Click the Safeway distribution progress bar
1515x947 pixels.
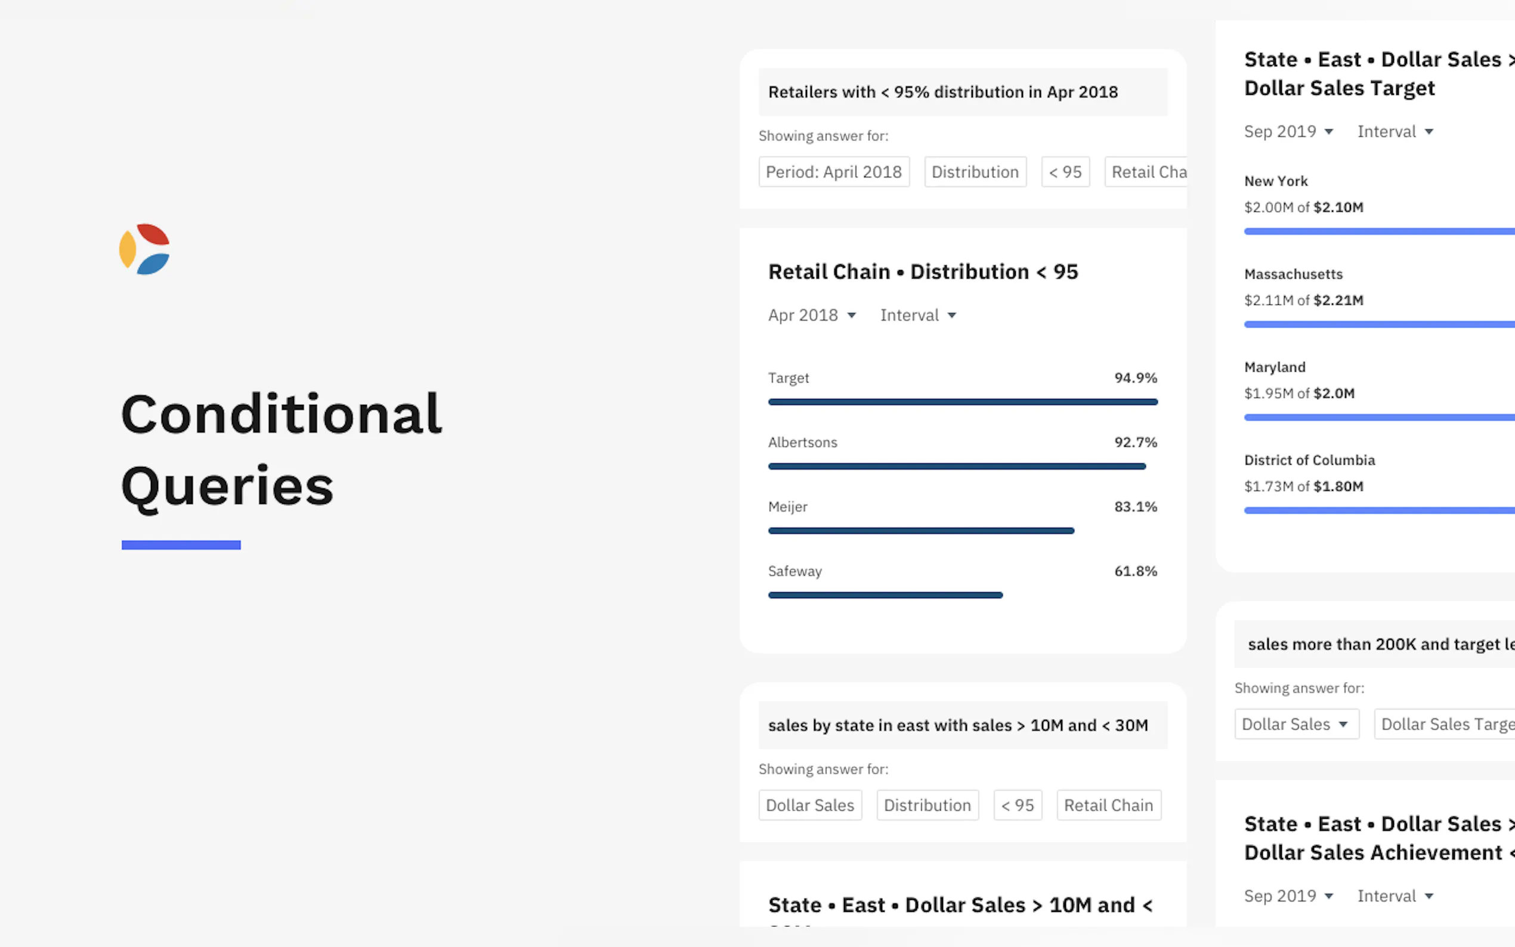(885, 595)
